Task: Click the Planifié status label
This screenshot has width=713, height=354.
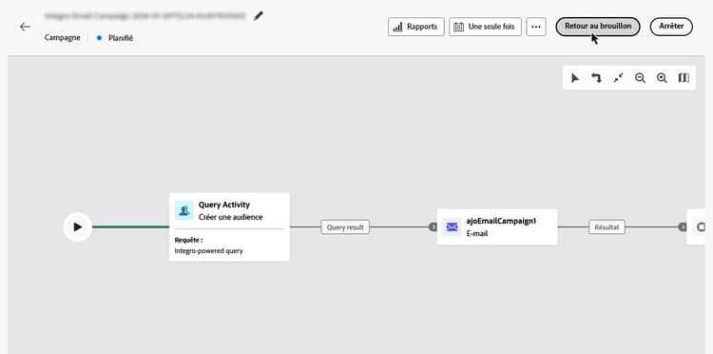Action: [x=121, y=38]
